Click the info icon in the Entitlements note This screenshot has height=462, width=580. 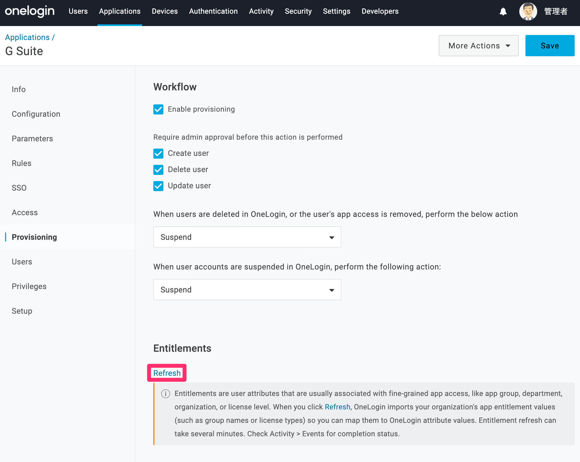click(166, 394)
